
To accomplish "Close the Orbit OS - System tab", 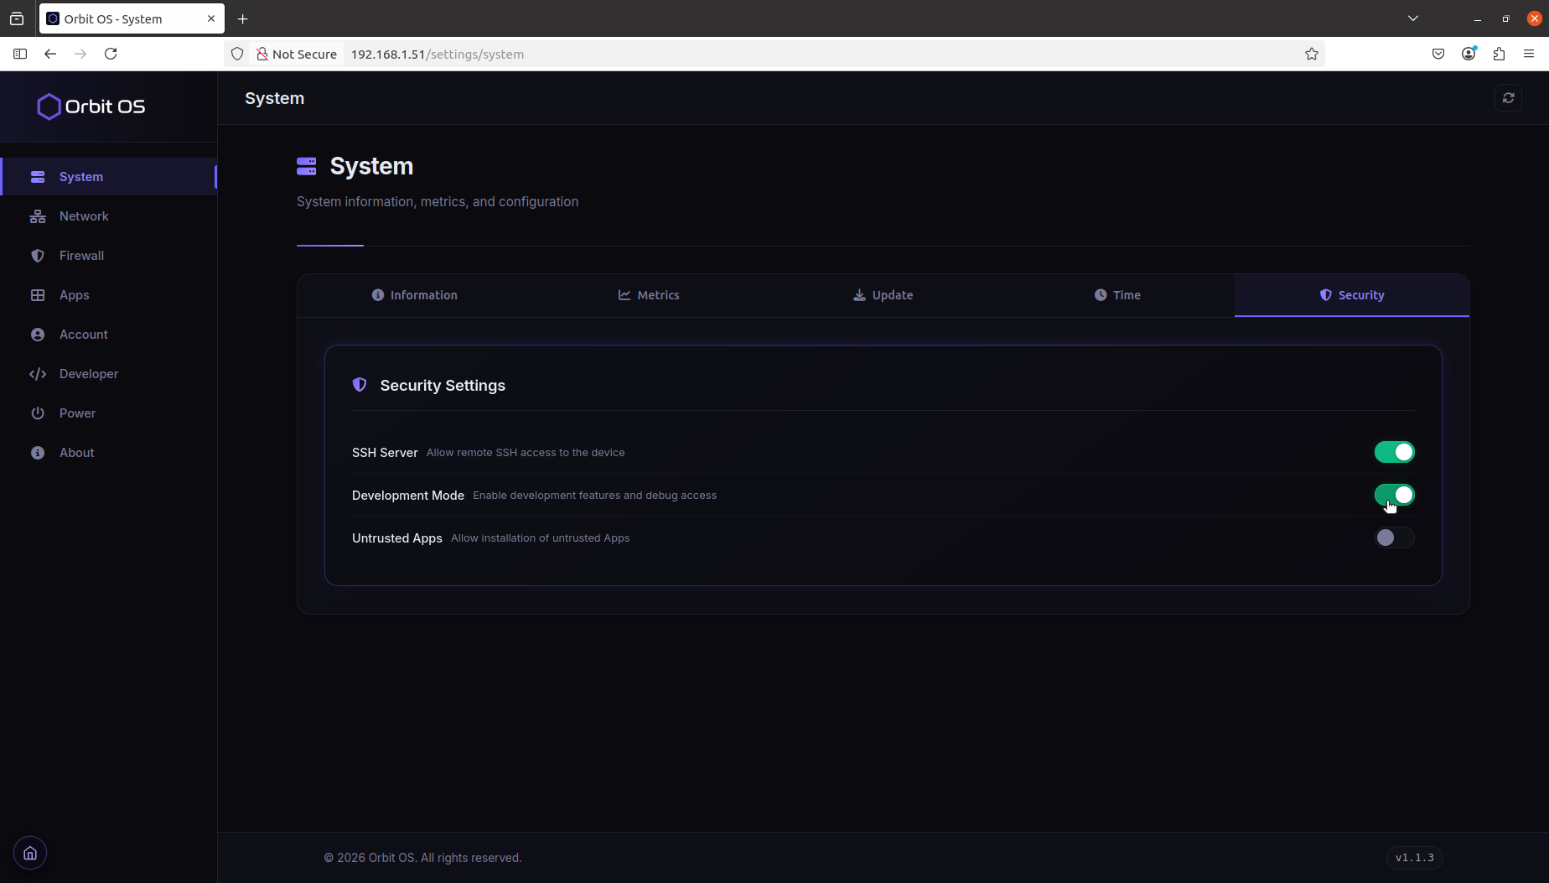I will point(211,18).
